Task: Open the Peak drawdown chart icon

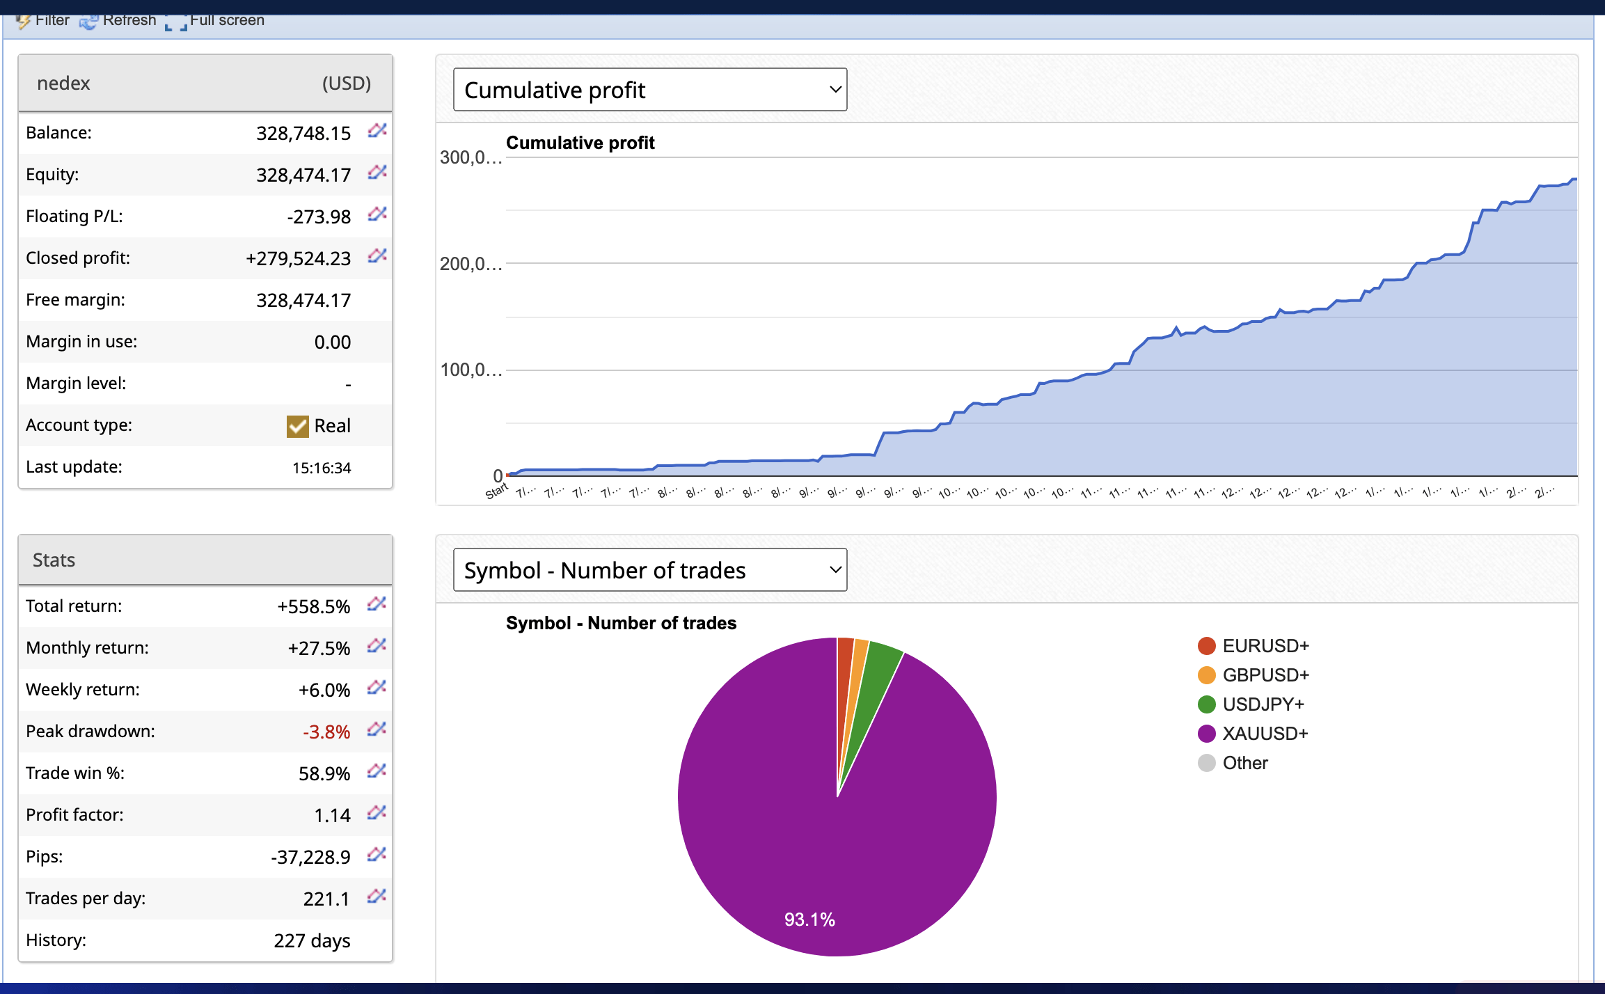Action: [376, 730]
